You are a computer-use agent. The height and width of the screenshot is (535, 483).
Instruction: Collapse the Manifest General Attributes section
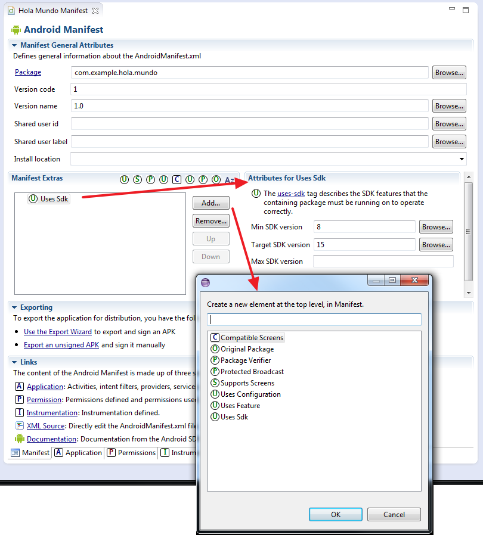14,45
